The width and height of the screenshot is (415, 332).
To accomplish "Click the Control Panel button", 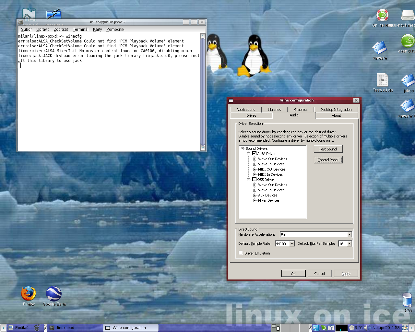I will pyautogui.click(x=328, y=160).
